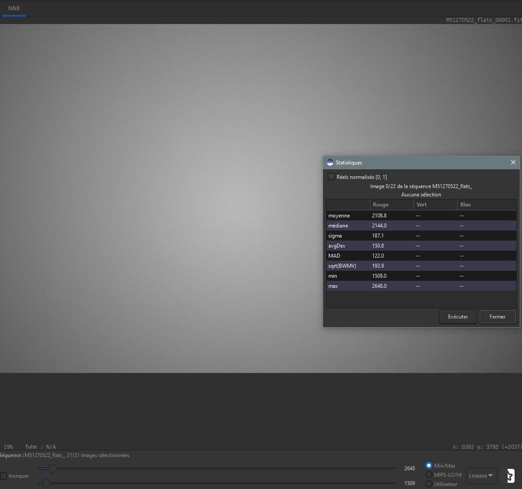Click the 122.0 MAD value
The width and height of the screenshot is (522, 489).
point(378,256)
